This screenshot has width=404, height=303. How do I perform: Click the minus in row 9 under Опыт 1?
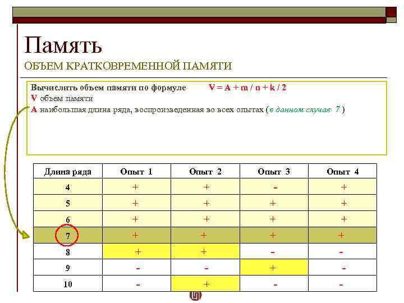138,269
